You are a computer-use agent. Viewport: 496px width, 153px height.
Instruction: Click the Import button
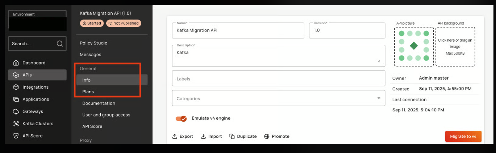(211, 136)
